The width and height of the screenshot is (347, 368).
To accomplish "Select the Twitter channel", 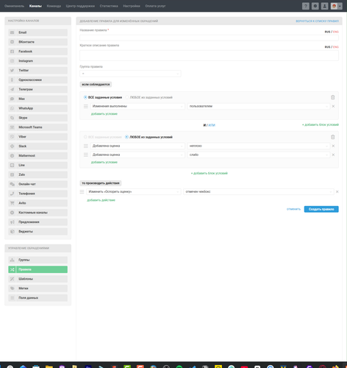I will [37, 71].
